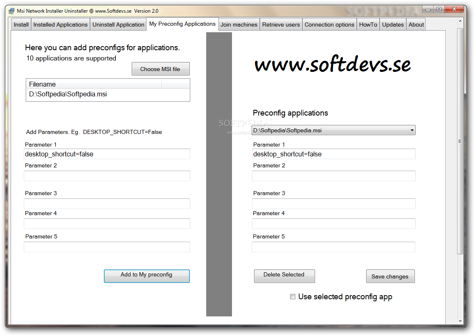Click the Save changes button
The image size is (475, 336).
[x=390, y=276]
